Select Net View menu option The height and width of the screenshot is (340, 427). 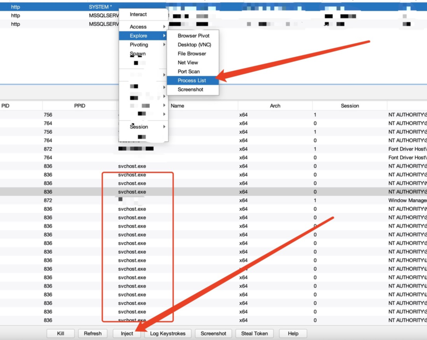[188, 62]
